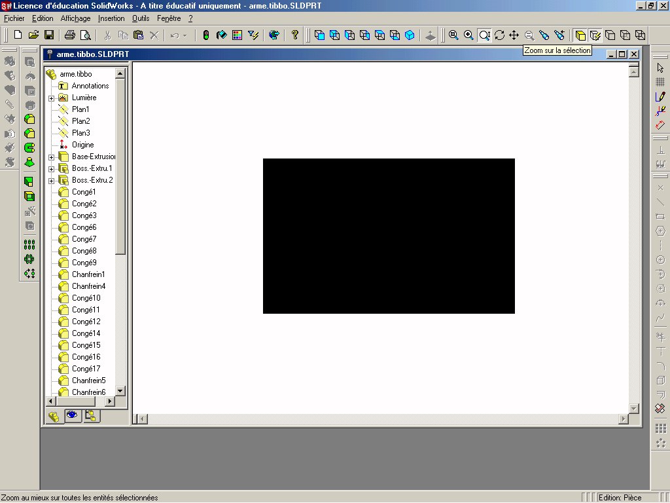Activate the Pan view cross-arrows tool

click(514, 35)
